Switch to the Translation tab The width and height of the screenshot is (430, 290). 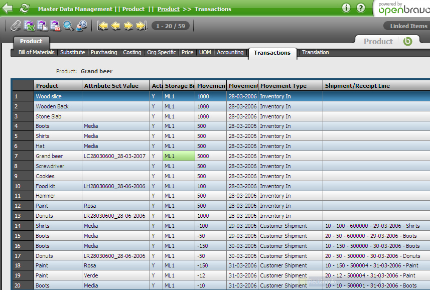click(315, 52)
